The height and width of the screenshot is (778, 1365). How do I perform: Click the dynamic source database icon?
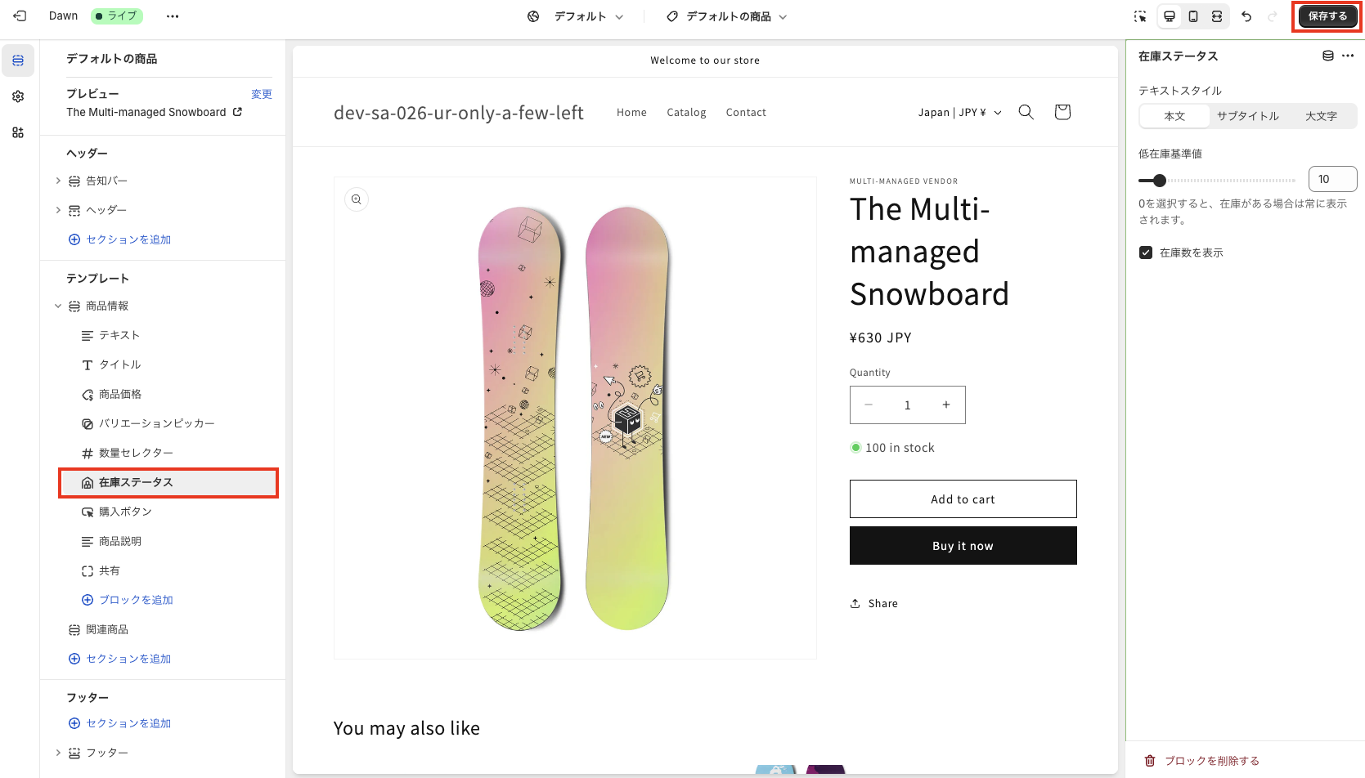click(1328, 56)
